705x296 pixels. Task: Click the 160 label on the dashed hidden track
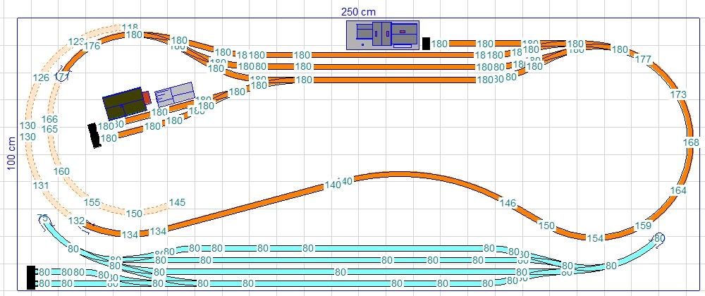(x=61, y=171)
